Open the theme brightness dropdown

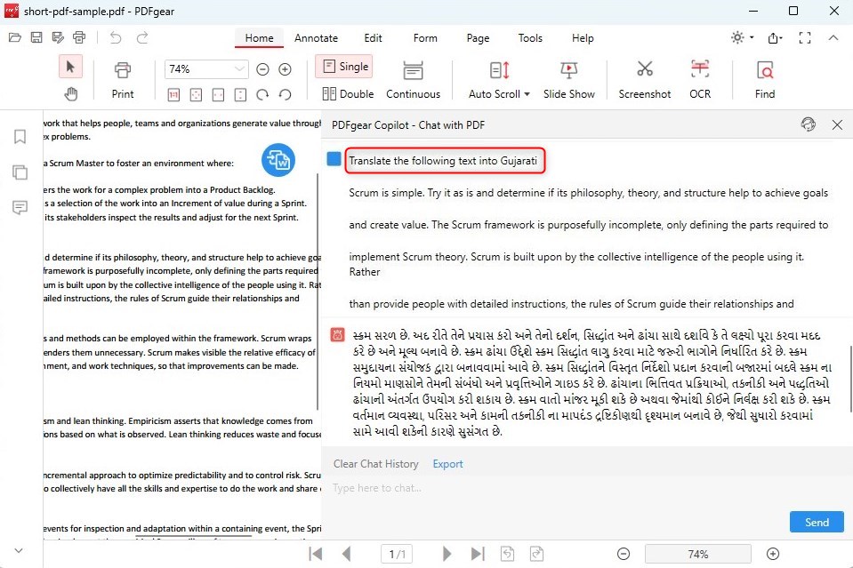pos(743,37)
